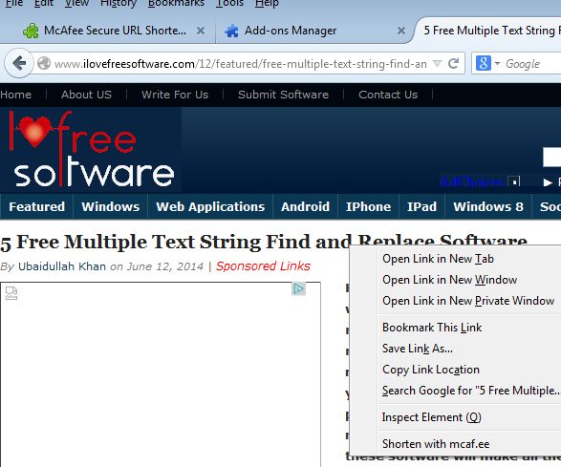Click the article date "June 12, 2014"

(x=165, y=266)
